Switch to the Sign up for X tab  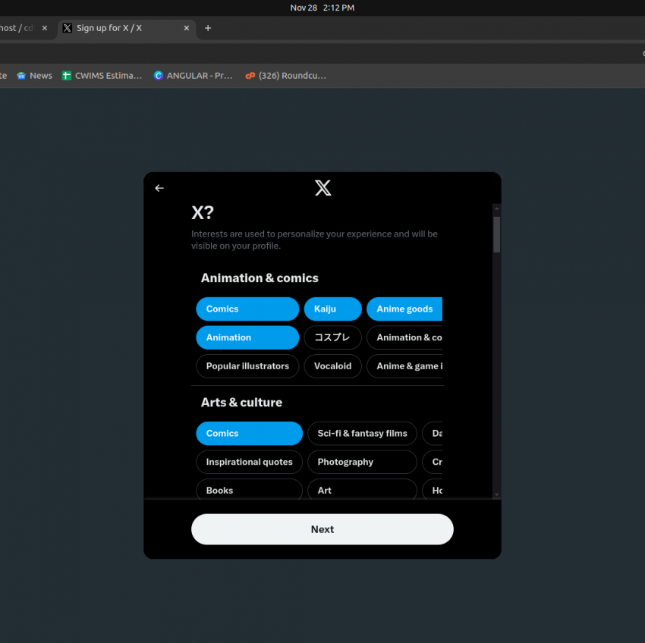click(x=126, y=28)
